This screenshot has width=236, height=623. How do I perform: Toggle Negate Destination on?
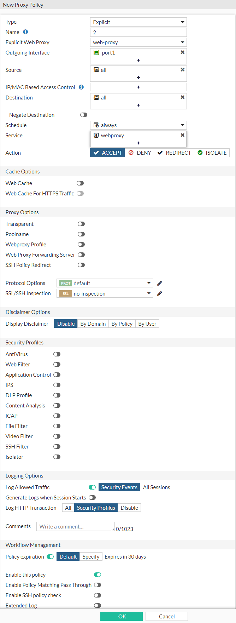pos(83,115)
